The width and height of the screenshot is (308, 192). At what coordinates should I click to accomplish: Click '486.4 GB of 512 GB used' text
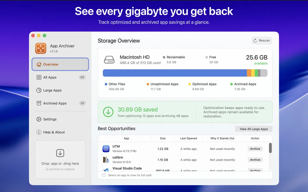click(140, 63)
